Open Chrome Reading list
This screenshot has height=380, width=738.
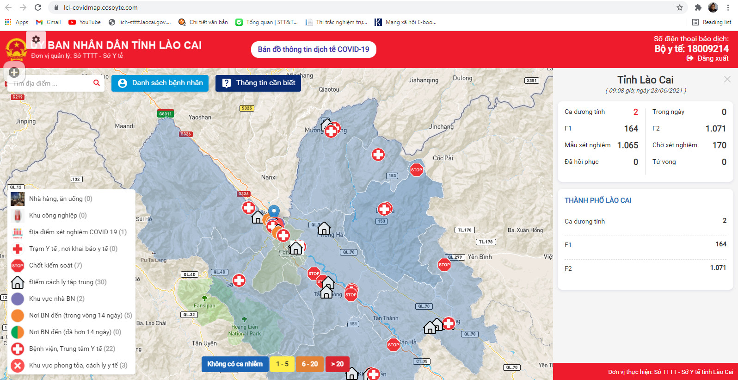coord(712,22)
